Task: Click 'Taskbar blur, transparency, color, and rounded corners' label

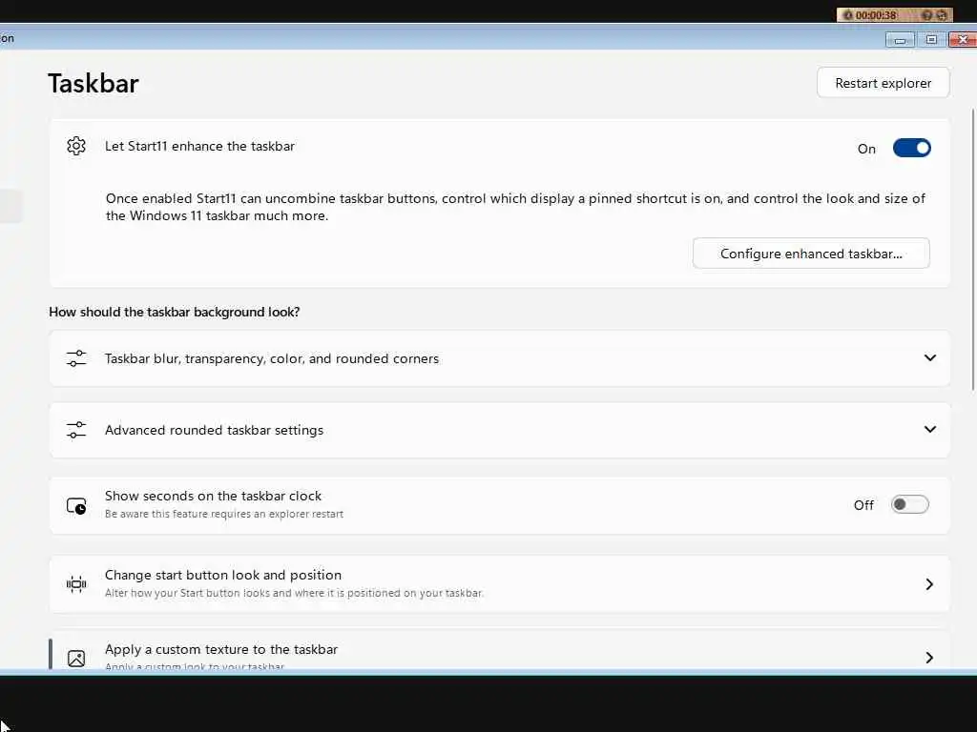Action: point(272,358)
